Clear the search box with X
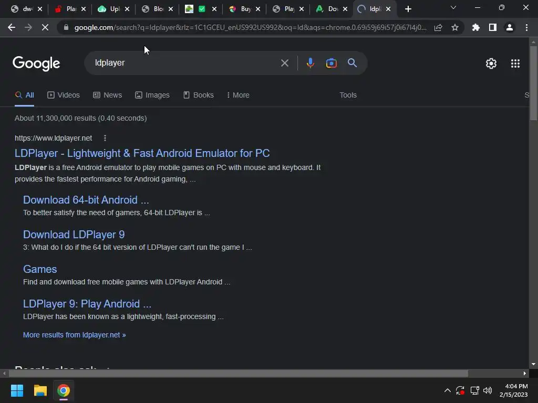 [284, 63]
